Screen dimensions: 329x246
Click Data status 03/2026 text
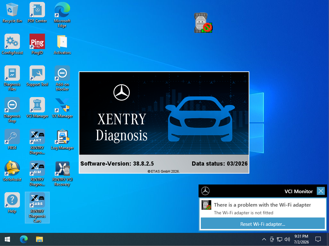[220, 164]
